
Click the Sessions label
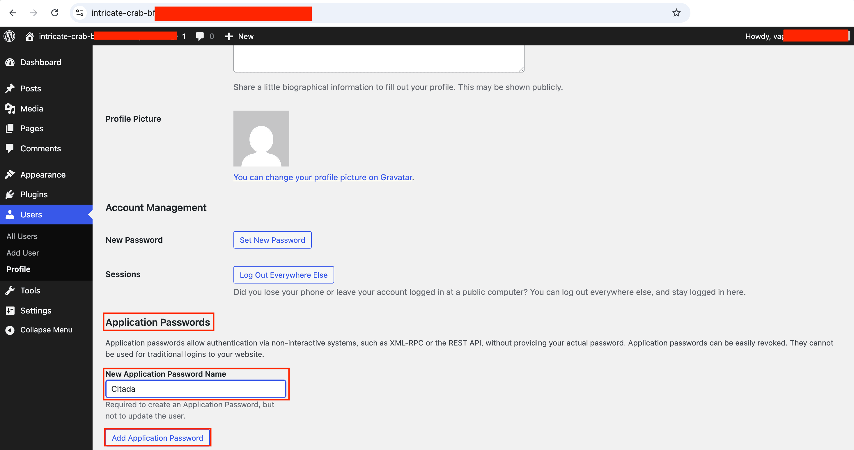(x=123, y=274)
